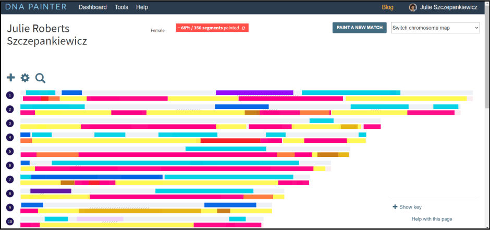Open the Help with this page link
The image size is (490, 230).
coord(432,219)
